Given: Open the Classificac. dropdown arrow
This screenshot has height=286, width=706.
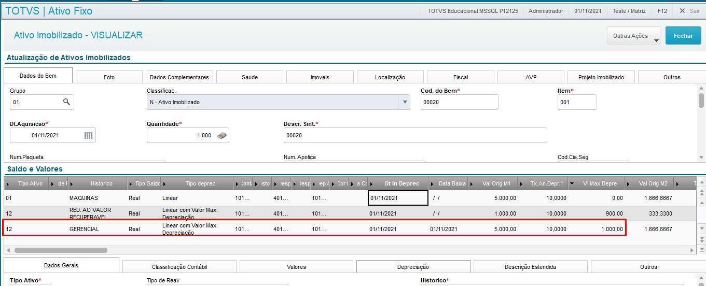Looking at the screenshot, I should point(405,102).
